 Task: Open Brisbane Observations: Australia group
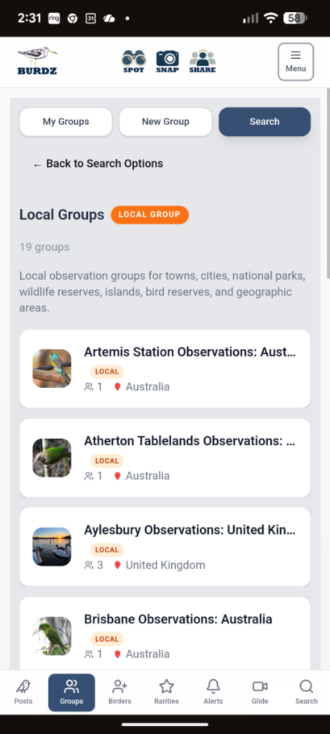pyautogui.click(x=165, y=635)
